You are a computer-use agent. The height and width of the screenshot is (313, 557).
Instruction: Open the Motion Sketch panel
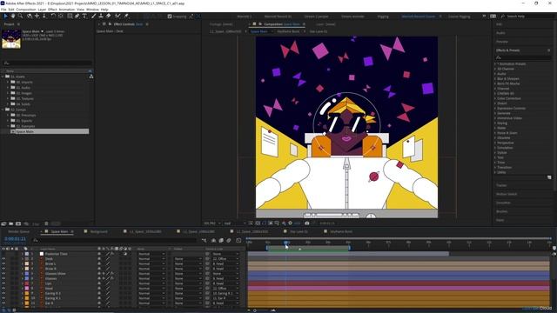tap(507, 194)
